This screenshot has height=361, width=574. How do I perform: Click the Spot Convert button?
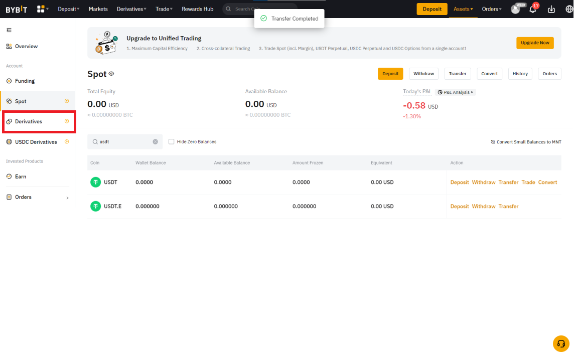tap(489, 74)
